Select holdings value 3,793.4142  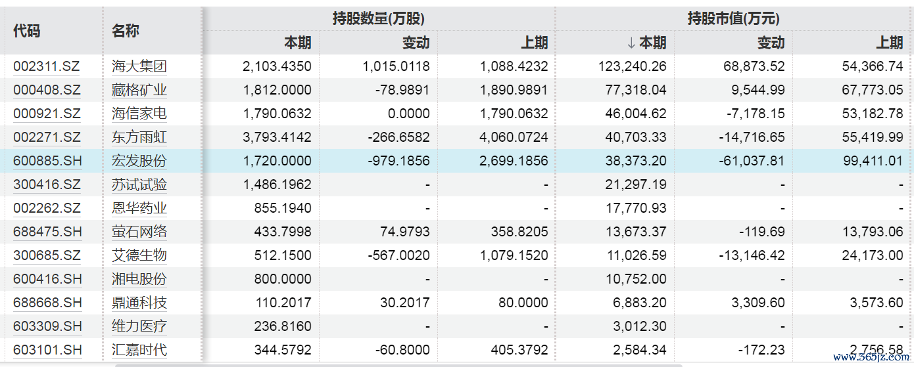pyautogui.click(x=277, y=137)
